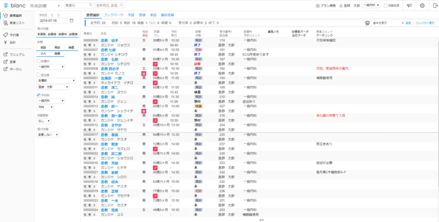The height and width of the screenshot is (222, 439).
Task: Click the 受 mini-button under patient ID 00000006
Action: (90, 45)
